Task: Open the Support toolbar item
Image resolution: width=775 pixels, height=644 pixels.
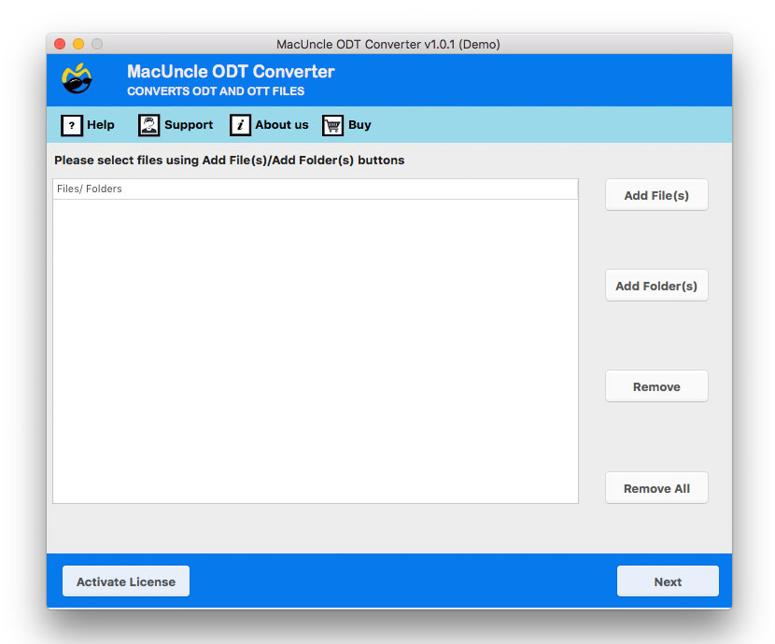Action: [188, 125]
